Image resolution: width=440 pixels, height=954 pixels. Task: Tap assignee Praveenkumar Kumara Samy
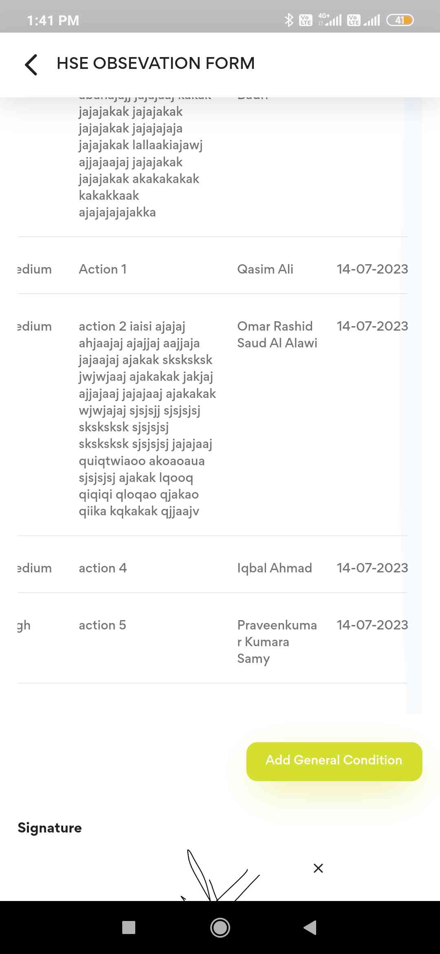[x=277, y=642]
